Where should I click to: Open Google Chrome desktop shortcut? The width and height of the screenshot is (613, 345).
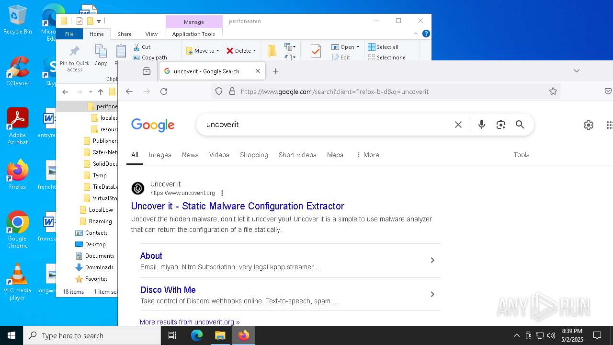pos(17,230)
